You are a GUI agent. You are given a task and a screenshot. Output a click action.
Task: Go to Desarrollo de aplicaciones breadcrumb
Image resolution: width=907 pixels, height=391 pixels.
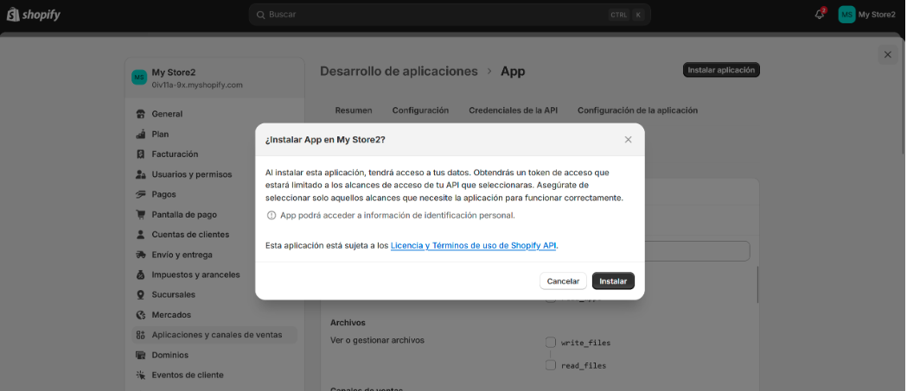pos(399,71)
